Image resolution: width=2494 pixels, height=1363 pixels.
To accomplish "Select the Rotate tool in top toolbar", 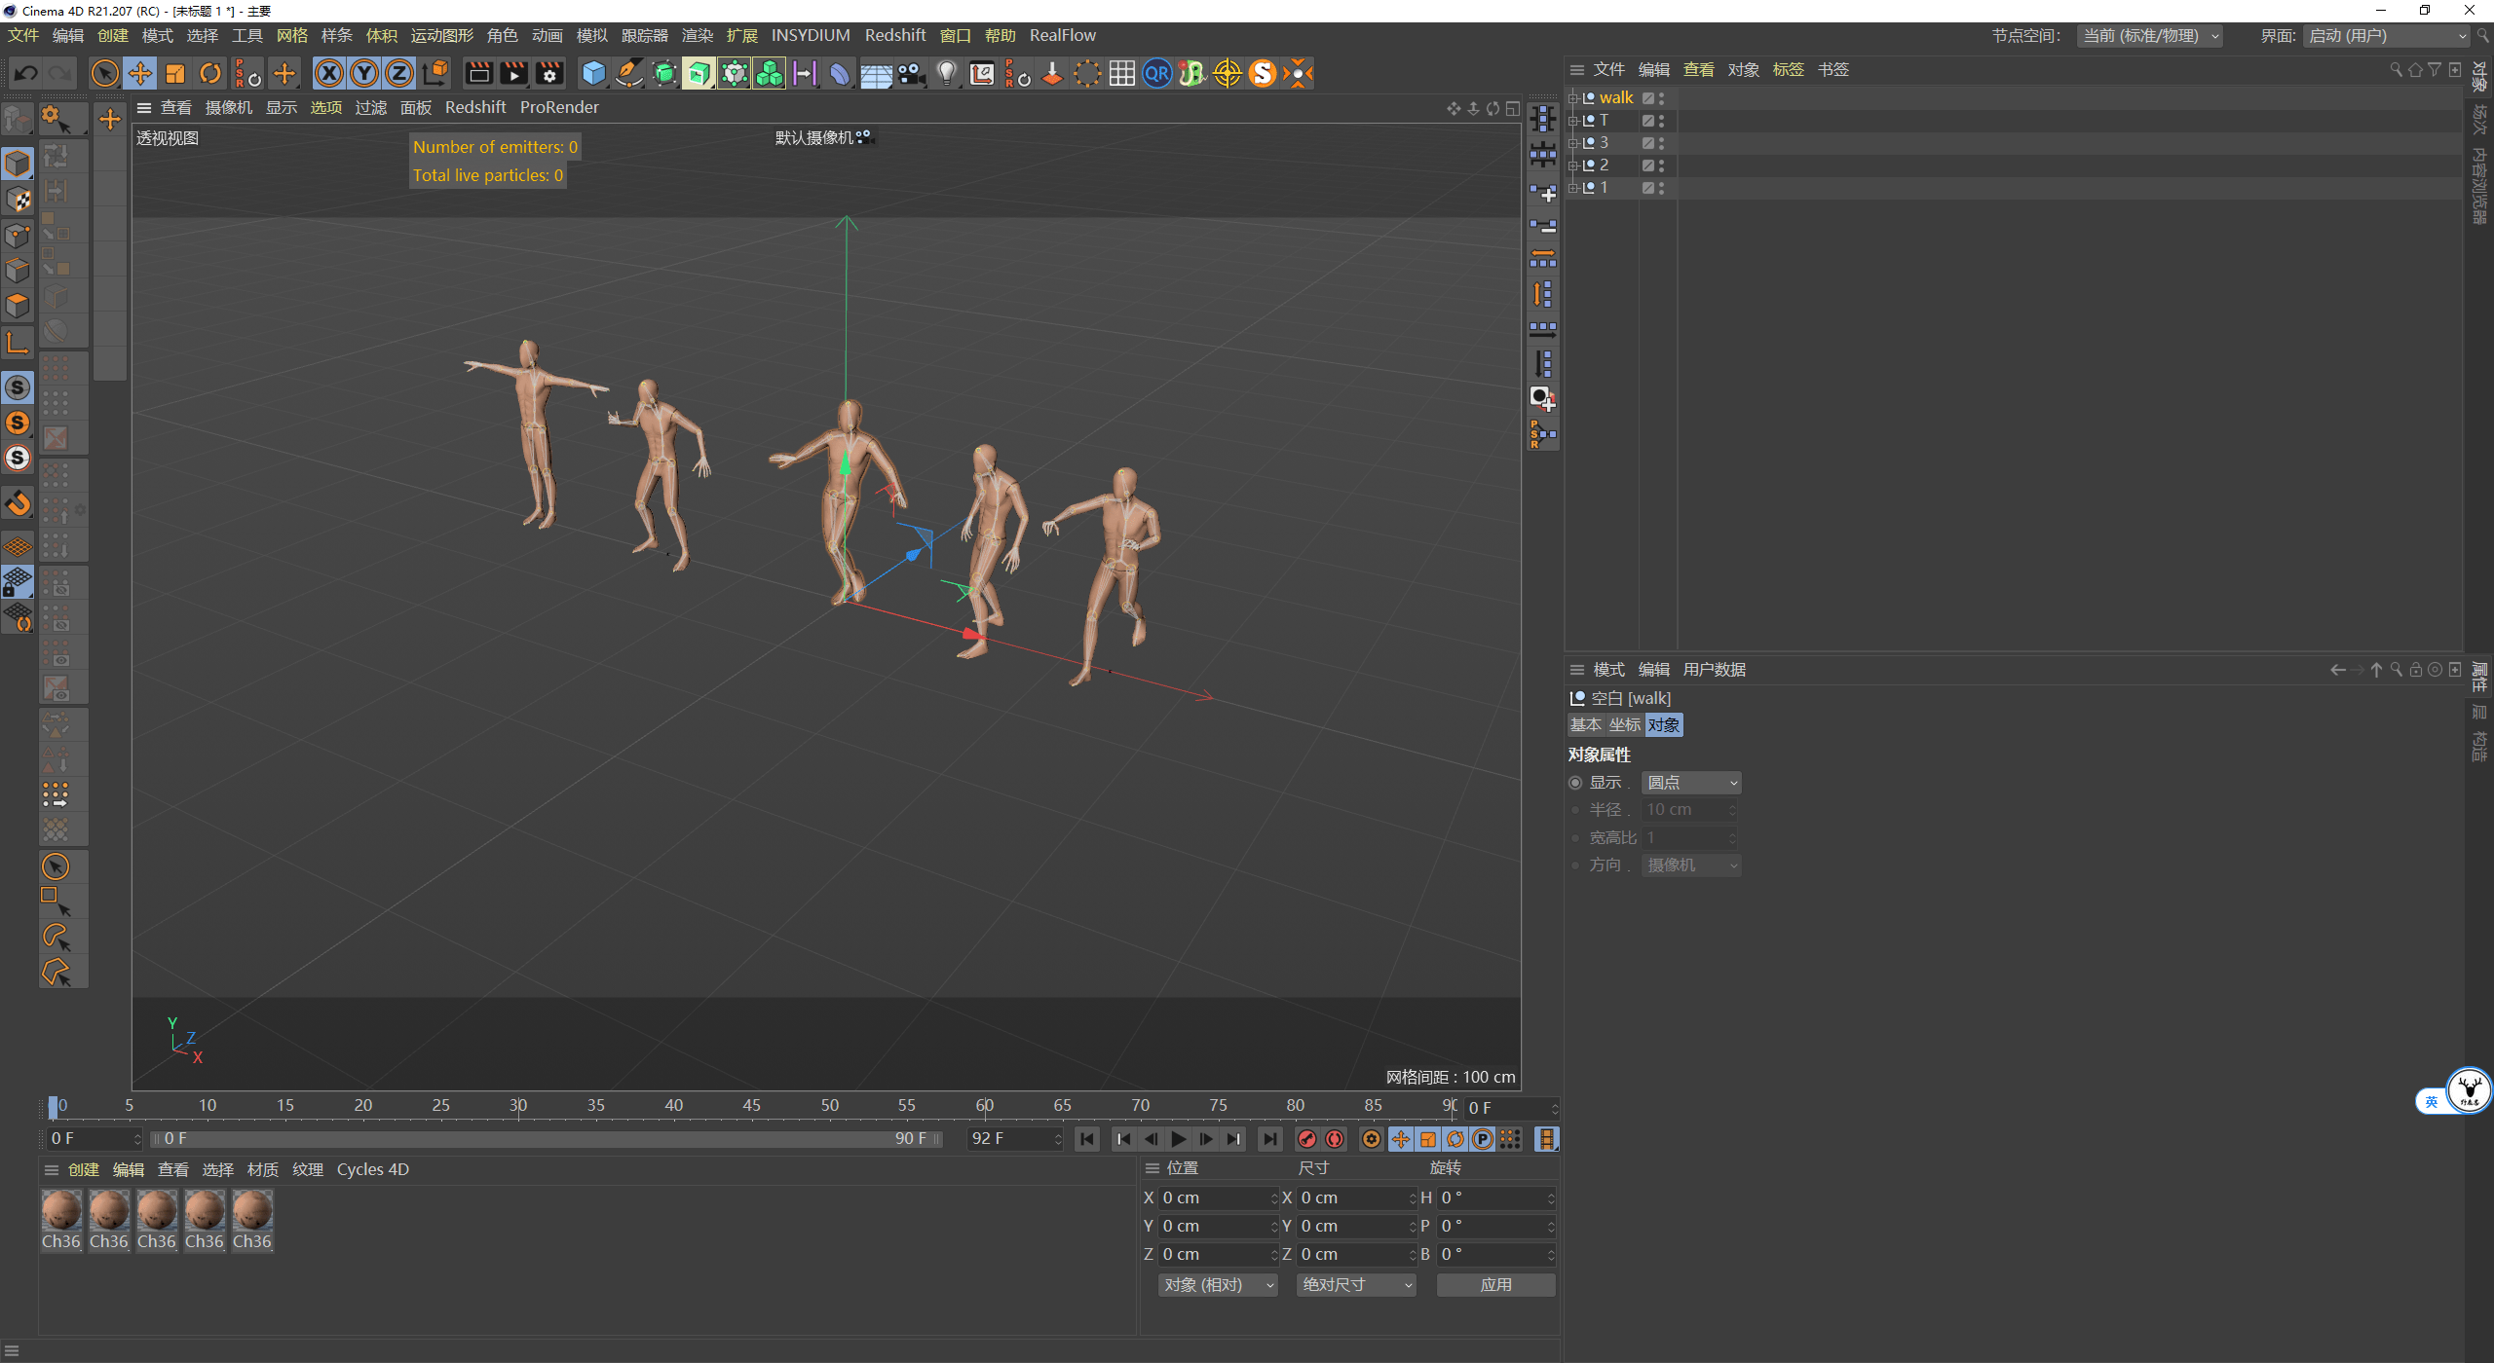I will coord(210,73).
